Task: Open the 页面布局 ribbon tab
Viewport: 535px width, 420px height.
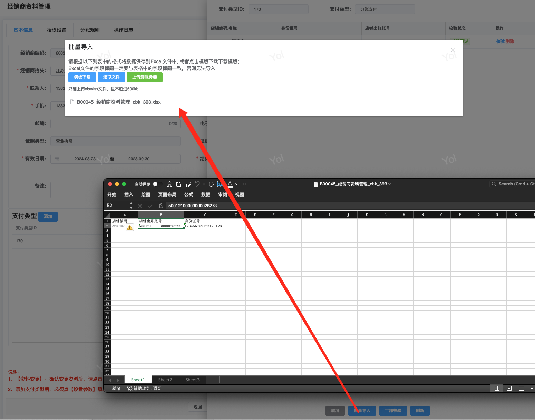Action: tap(167, 195)
